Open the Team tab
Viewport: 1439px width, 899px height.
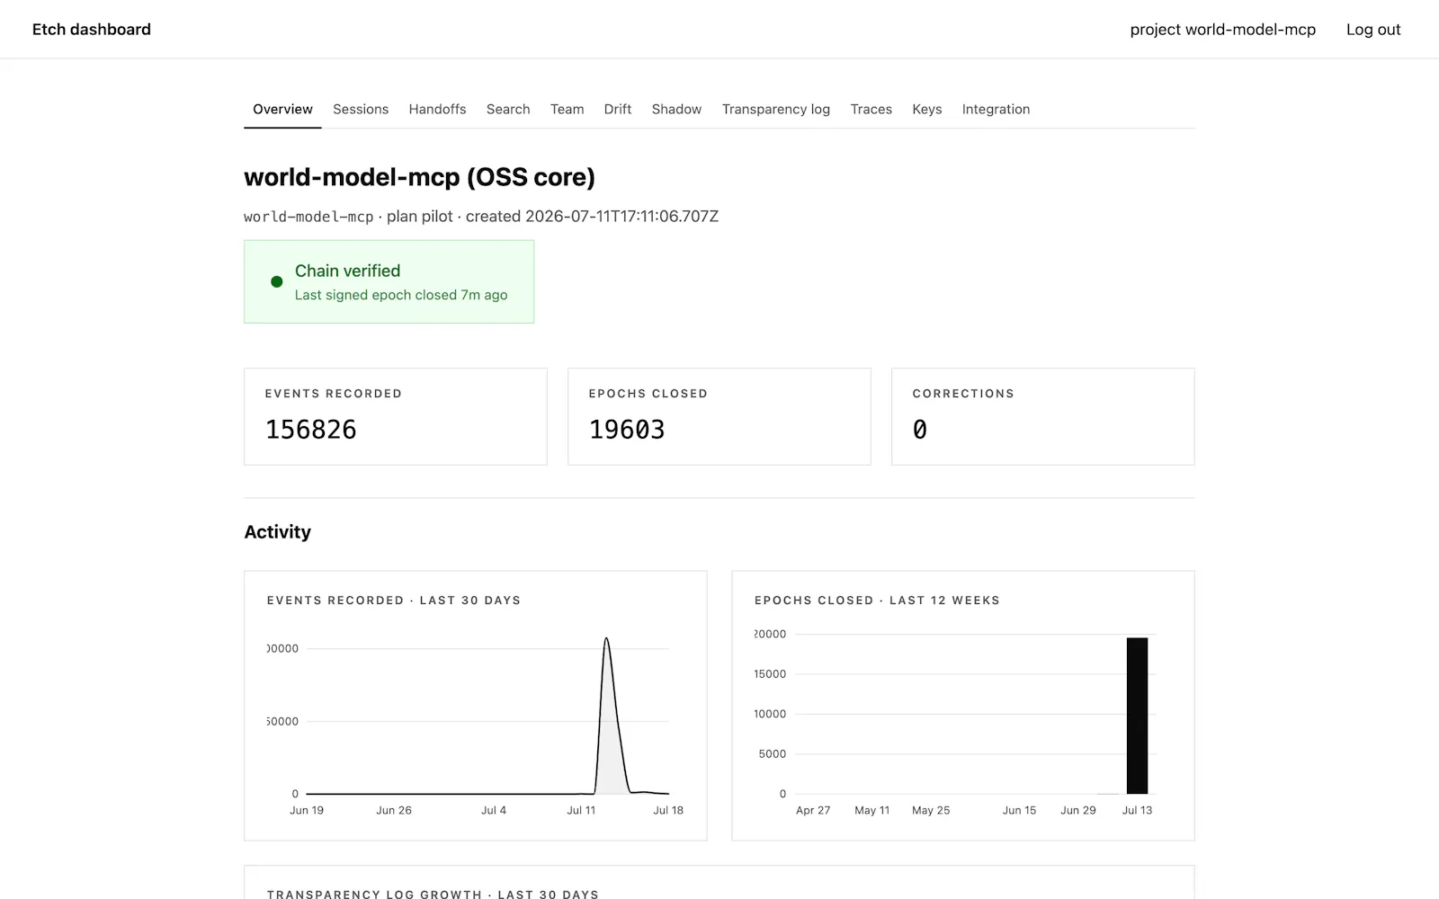(x=567, y=109)
